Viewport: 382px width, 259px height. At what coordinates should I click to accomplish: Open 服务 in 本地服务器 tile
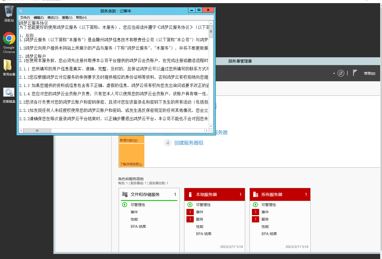[200, 219]
